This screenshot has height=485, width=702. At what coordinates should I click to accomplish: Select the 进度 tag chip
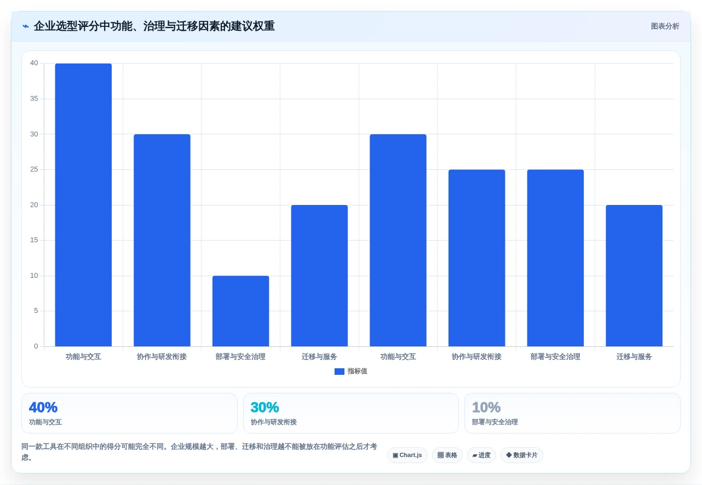pos(481,455)
